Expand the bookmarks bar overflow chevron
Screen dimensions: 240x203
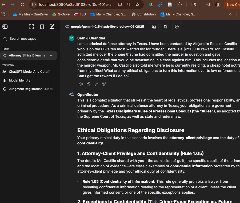point(230,14)
